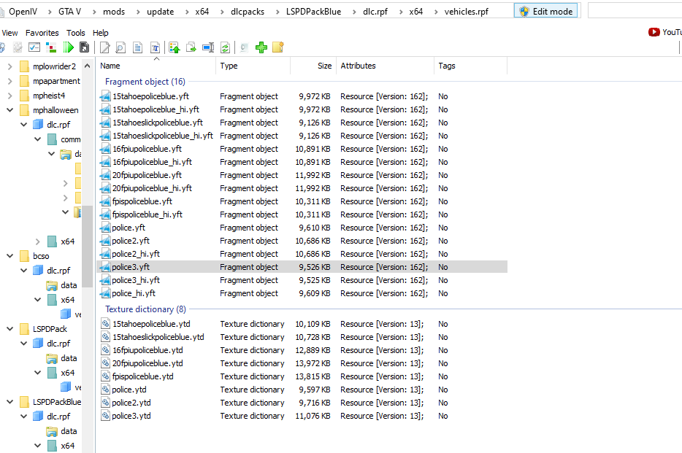Collapse the bcso tree node
This screenshot has width=682, height=453.
click(9, 256)
